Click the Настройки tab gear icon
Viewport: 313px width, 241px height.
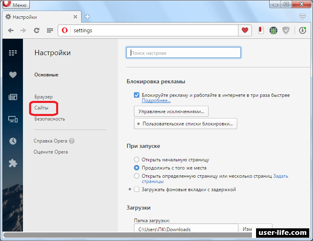8,17
